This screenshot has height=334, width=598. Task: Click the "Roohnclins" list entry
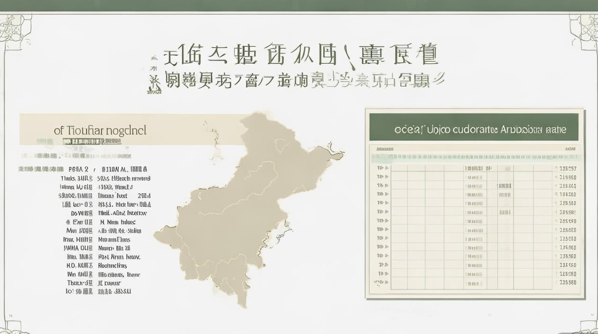[x=112, y=265]
